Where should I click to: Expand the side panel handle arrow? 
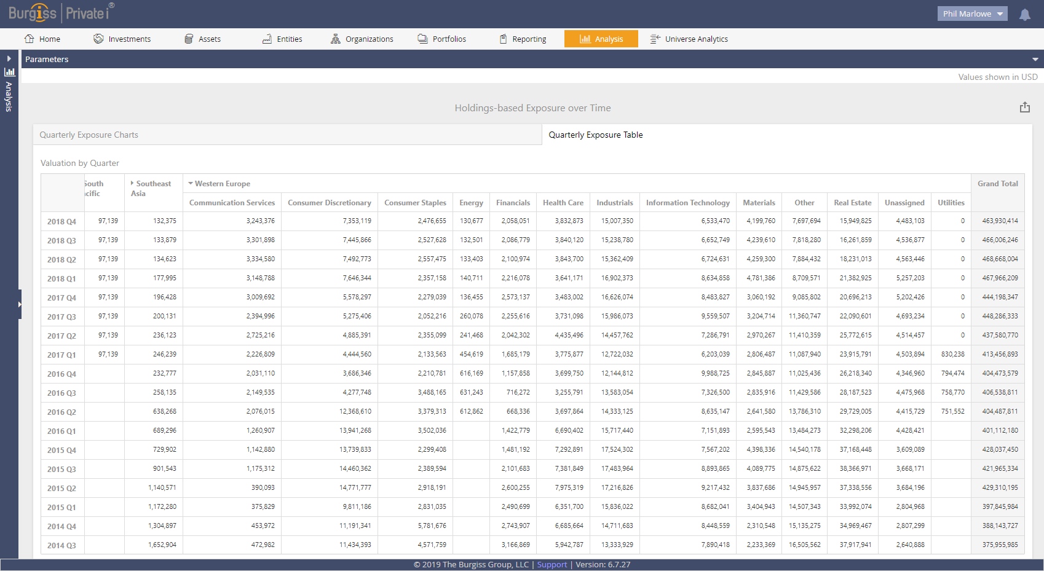[20, 304]
